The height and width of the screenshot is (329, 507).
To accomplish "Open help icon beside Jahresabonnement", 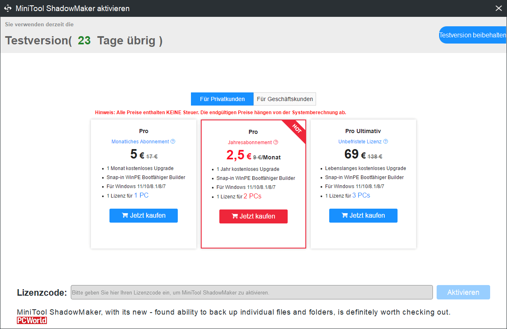I will (x=276, y=143).
